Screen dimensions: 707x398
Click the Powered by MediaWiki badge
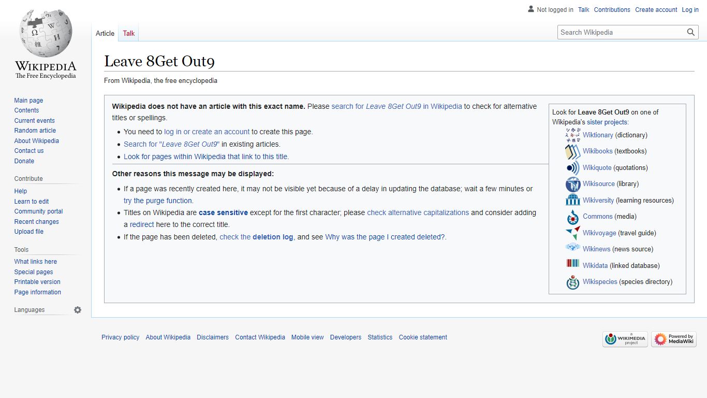point(674,339)
